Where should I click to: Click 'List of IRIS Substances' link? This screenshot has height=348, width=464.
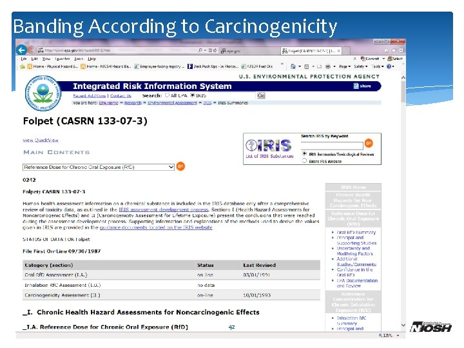(269, 156)
